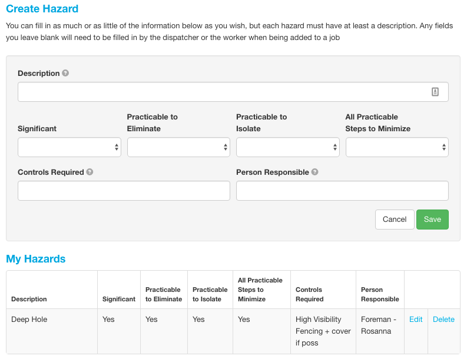Screen dimensions: 467x359
Task: Focus the Controls Required input field
Action: [124, 191]
